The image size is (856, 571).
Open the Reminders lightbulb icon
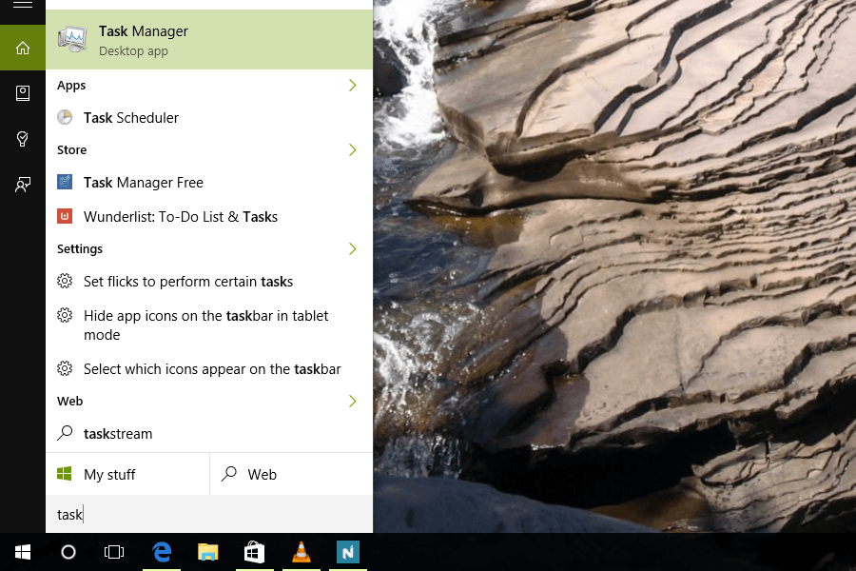point(23,139)
